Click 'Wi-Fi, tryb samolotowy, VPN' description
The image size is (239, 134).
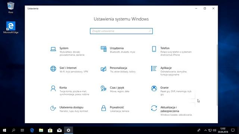pos(74,72)
